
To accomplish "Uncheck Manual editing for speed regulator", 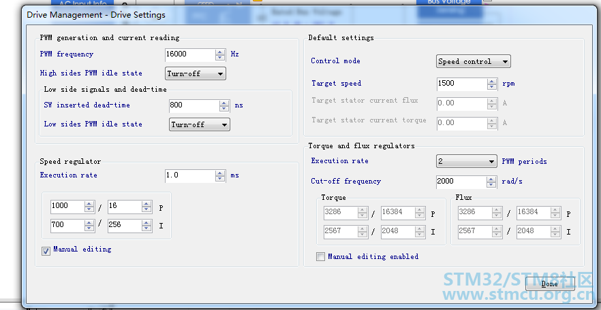I will coord(46,251).
